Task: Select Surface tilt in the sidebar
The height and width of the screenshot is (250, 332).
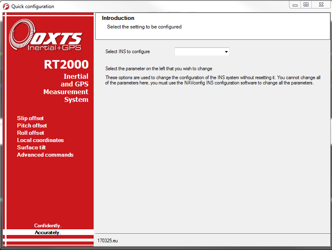Action: pos(31,147)
